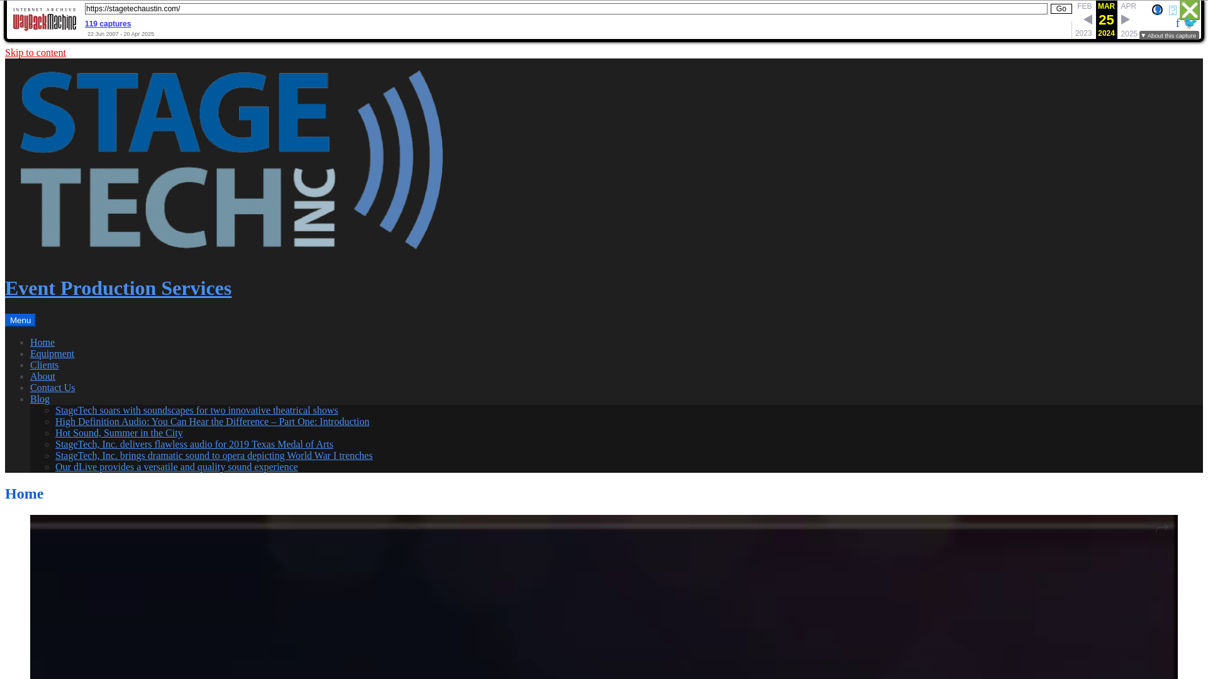Open the World War I trenches opera post

point(214,456)
